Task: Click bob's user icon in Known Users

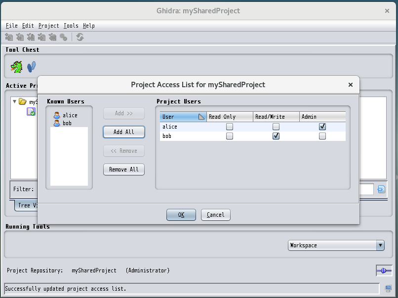Action: [x=57, y=123]
